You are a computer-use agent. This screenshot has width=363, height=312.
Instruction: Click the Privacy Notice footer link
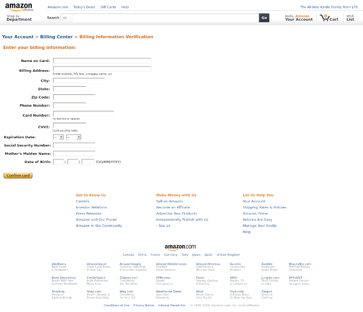[144, 305]
